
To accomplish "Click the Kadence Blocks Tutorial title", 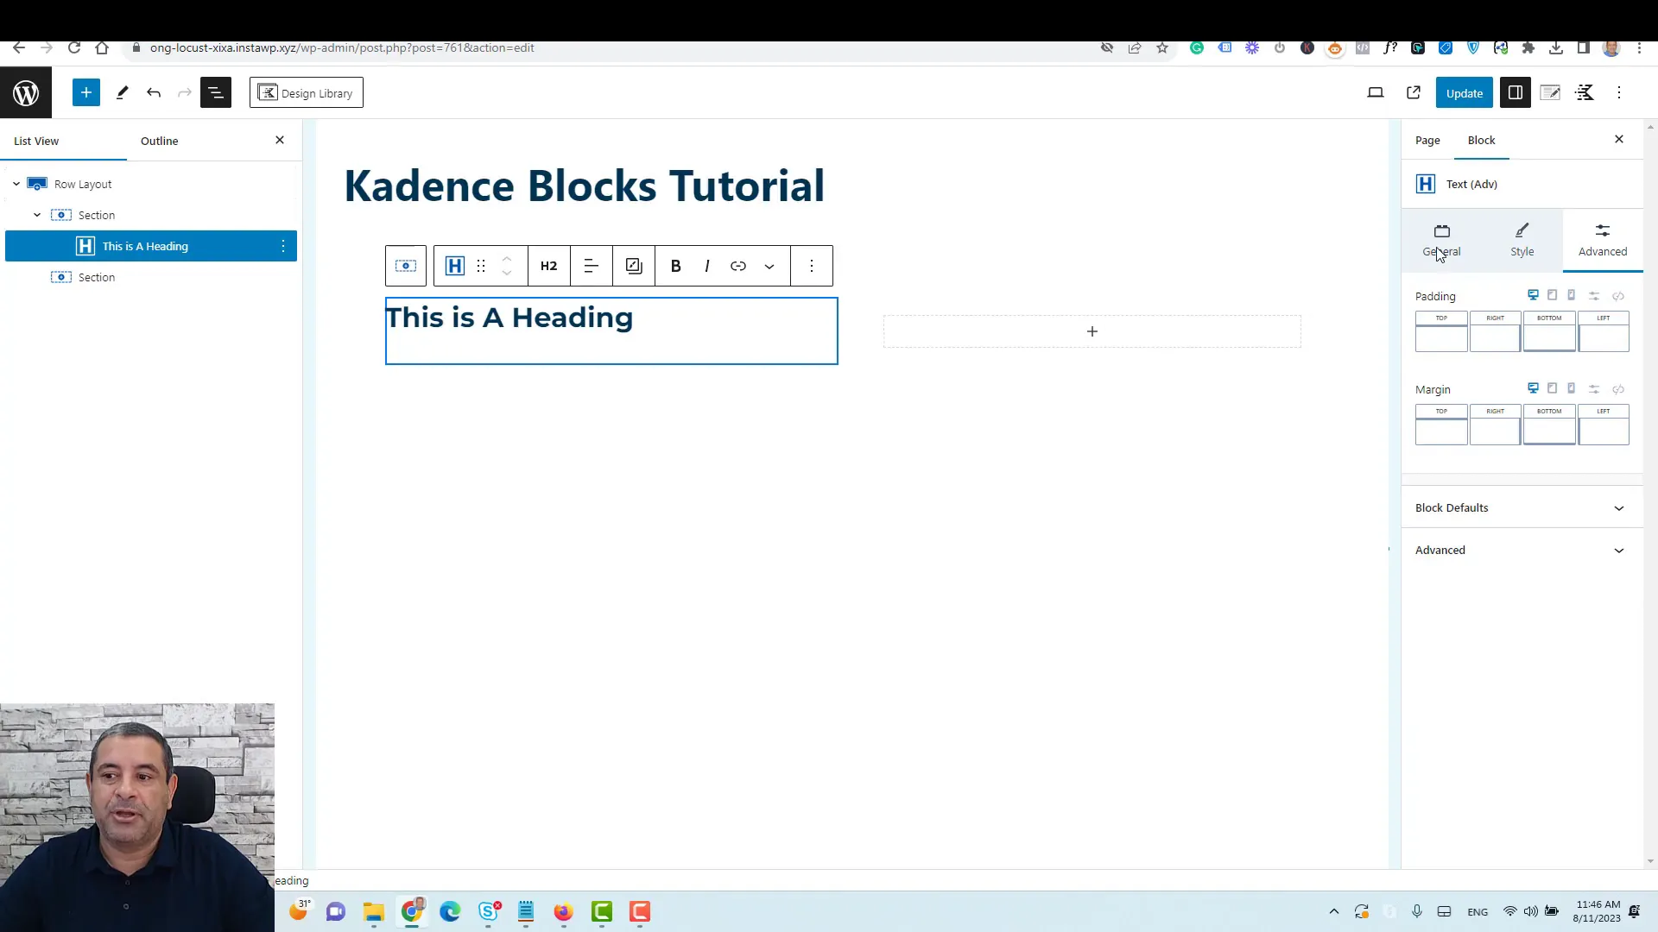I will coord(585,186).
